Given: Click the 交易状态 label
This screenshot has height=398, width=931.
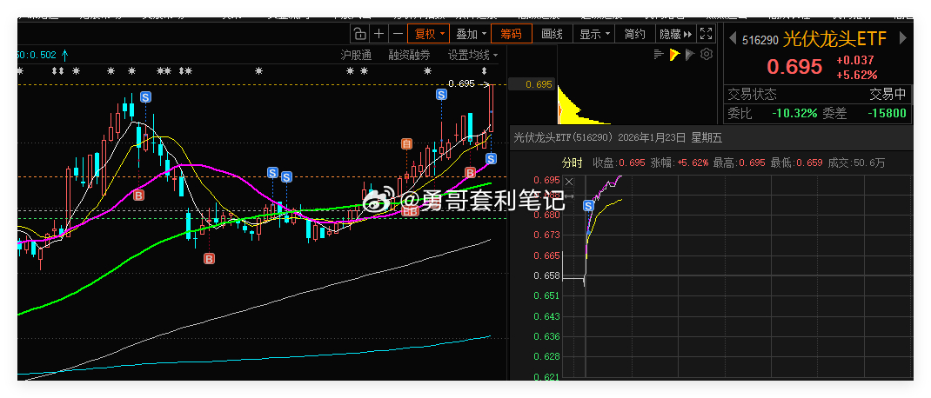Looking at the screenshot, I should click(x=753, y=95).
